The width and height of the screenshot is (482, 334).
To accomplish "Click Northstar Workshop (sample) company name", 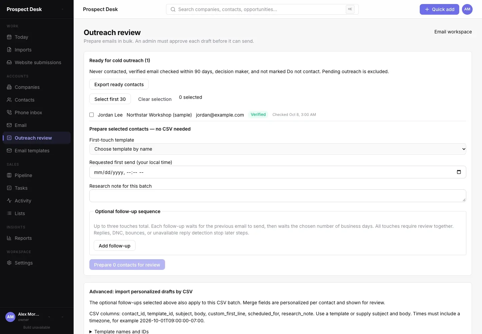I will [x=159, y=115].
